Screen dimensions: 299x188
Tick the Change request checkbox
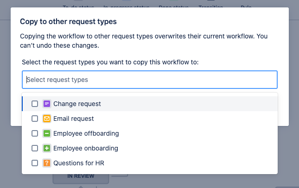tap(35, 104)
